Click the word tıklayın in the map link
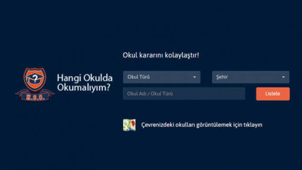The width and height of the screenshot is (302, 170). (253, 125)
